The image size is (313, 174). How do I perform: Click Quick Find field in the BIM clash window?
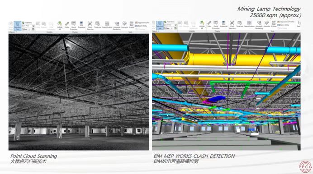pyautogui.click(x=169, y=25)
